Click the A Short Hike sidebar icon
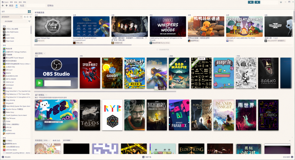This screenshot has height=160, width=295. [x=4, y=67]
